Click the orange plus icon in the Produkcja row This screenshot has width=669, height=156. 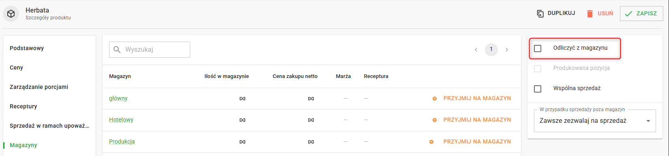pos(431,142)
